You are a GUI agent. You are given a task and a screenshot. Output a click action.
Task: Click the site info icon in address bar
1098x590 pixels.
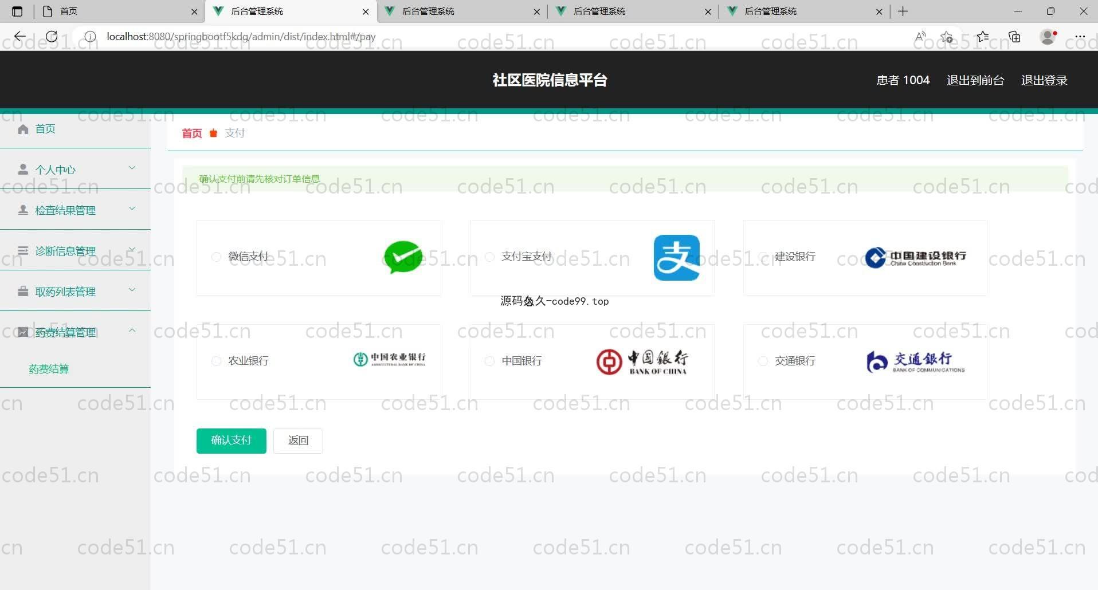coord(90,37)
